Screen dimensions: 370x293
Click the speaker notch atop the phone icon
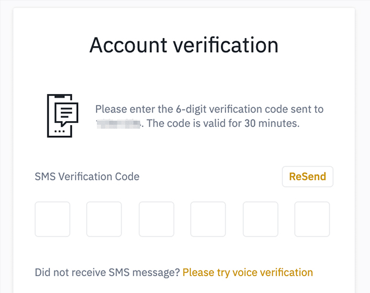(x=60, y=96)
